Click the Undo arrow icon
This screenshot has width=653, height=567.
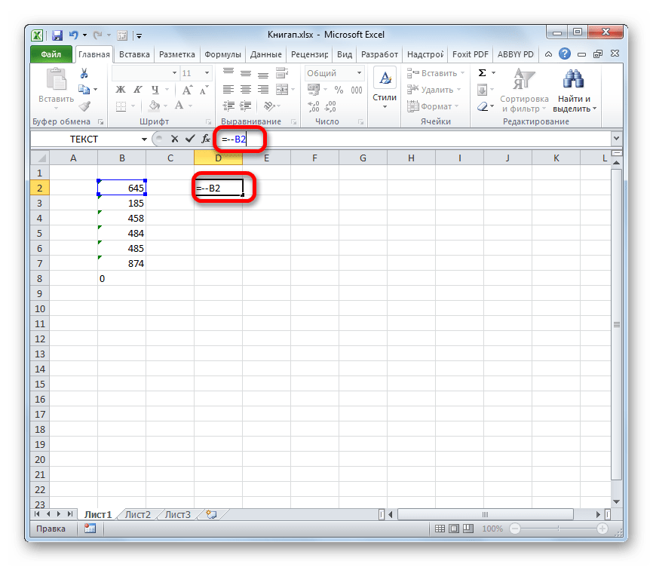tap(74, 35)
